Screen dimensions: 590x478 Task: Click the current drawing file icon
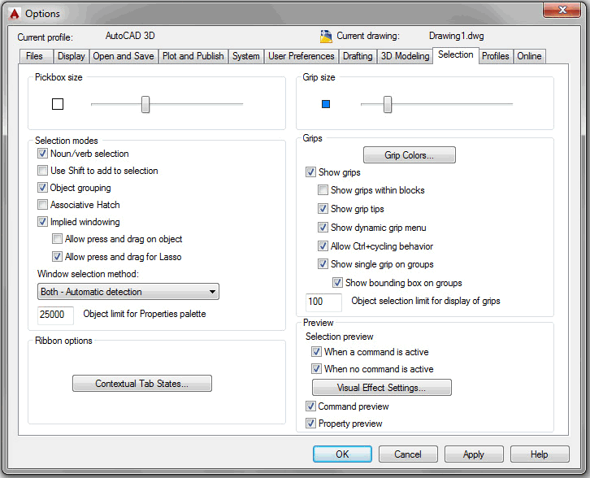(x=327, y=37)
